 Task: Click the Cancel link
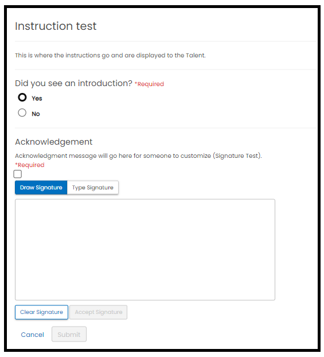[32, 335]
